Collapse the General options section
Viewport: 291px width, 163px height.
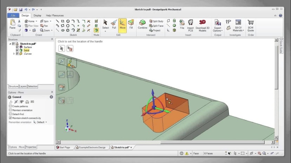click(51, 97)
